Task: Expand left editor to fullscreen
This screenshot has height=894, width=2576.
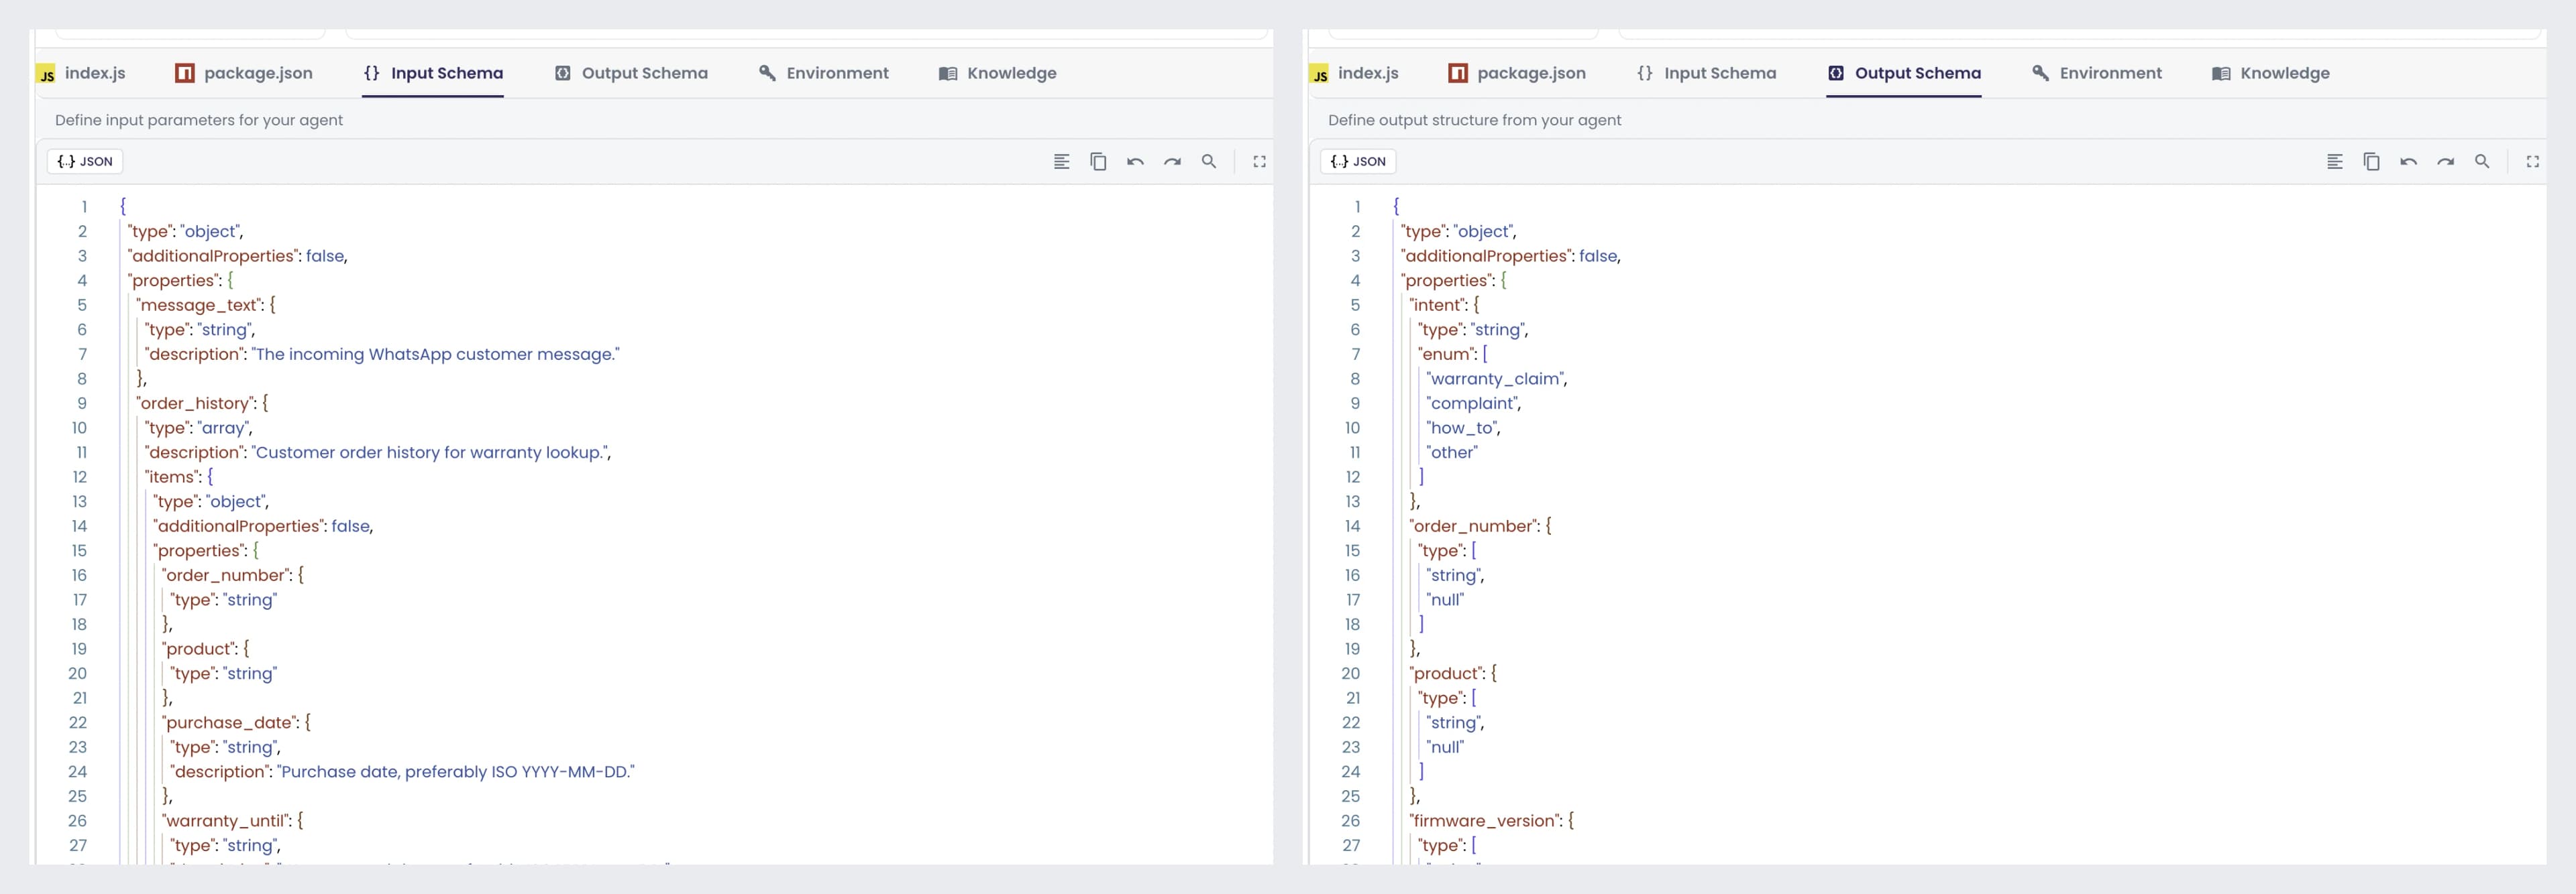Action: click(x=1259, y=162)
